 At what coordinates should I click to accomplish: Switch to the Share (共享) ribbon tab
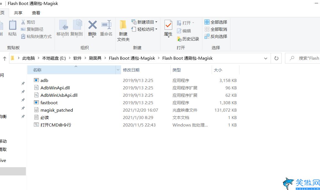click(18, 13)
